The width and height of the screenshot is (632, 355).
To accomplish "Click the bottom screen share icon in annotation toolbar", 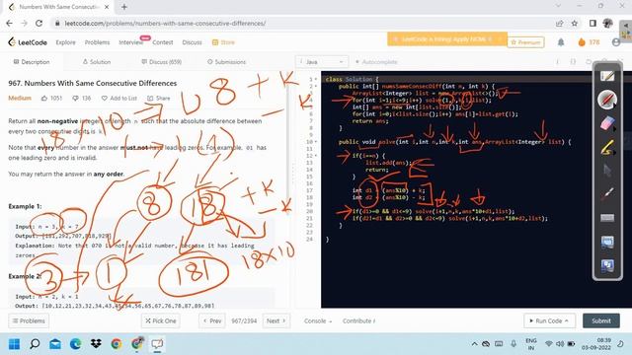I will (x=607, y=265).
